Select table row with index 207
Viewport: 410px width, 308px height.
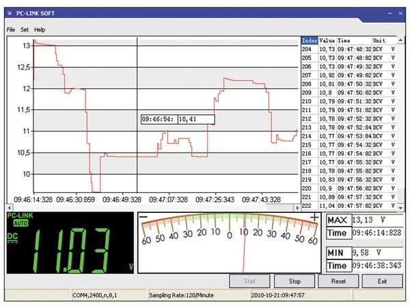point(348,75)
